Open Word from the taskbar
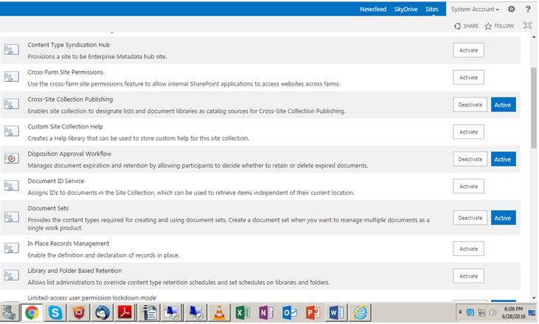 (336, 313)
